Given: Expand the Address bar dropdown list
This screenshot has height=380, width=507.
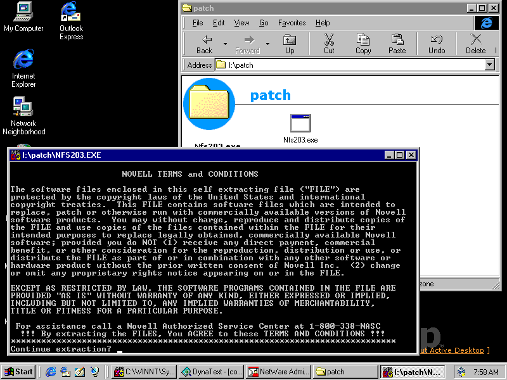Looking at the screenshot, I should [x=489, y=65].
